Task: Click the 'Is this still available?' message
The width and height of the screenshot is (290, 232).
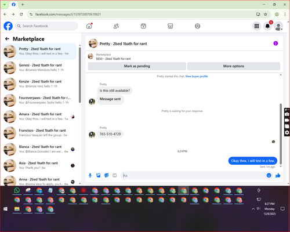Action: coord(115,90)
